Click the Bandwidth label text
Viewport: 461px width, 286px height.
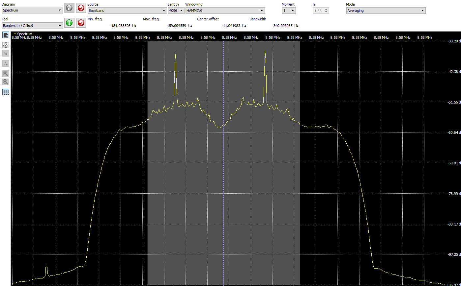click(258, 19)
